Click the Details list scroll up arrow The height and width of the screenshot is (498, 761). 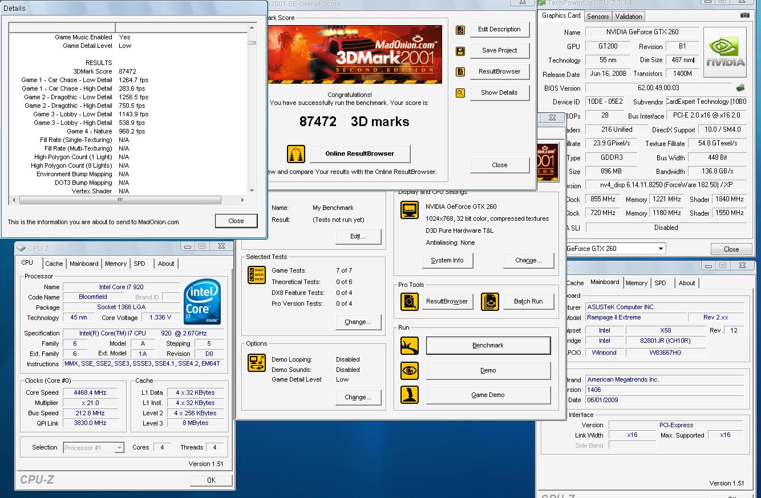(x=252, y=27)
